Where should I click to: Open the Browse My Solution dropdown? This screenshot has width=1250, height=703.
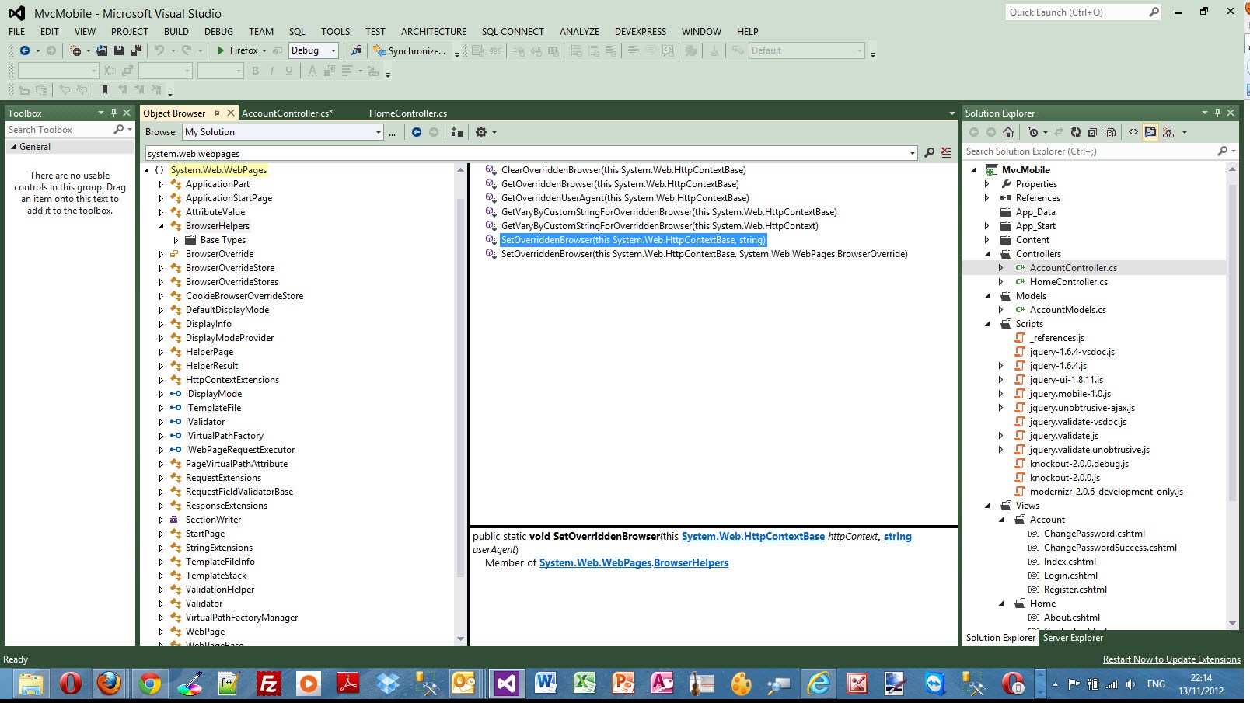[379, 132]
